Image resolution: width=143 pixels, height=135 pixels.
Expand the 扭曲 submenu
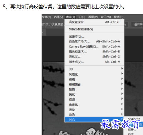[x=95, y=89]
